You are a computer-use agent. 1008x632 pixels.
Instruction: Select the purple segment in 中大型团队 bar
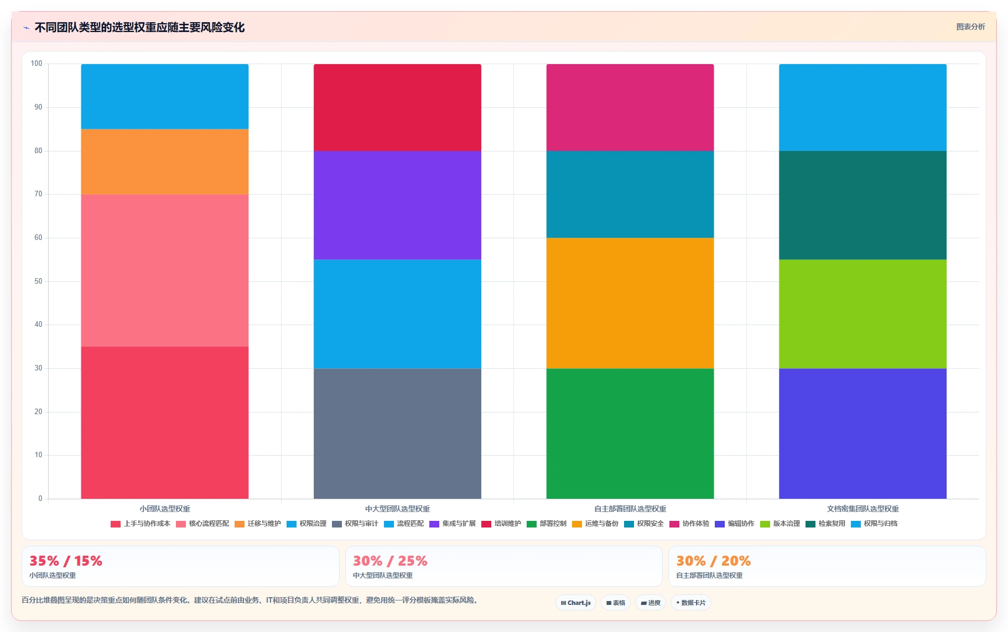pos(397,205)
